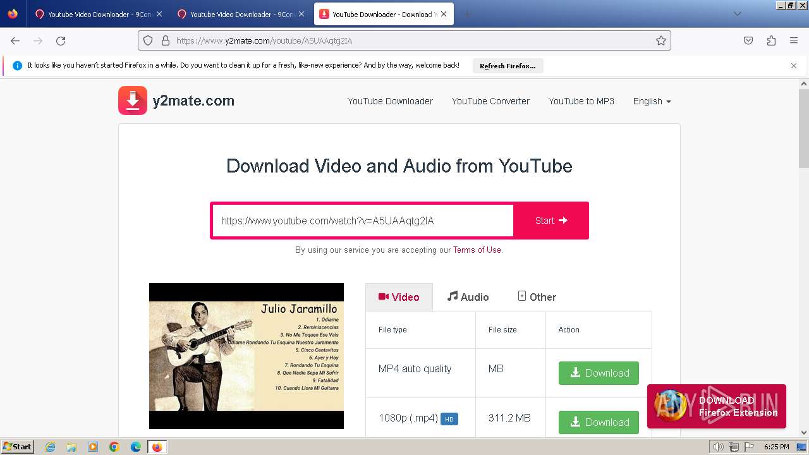Click the page vertical scrollbar thumb
Image resolution: width=809 pixels, height=455 pixels.
coord(804,128)
